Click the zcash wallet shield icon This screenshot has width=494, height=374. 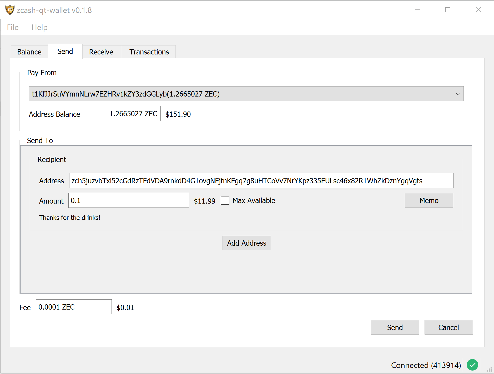[10, 10]
